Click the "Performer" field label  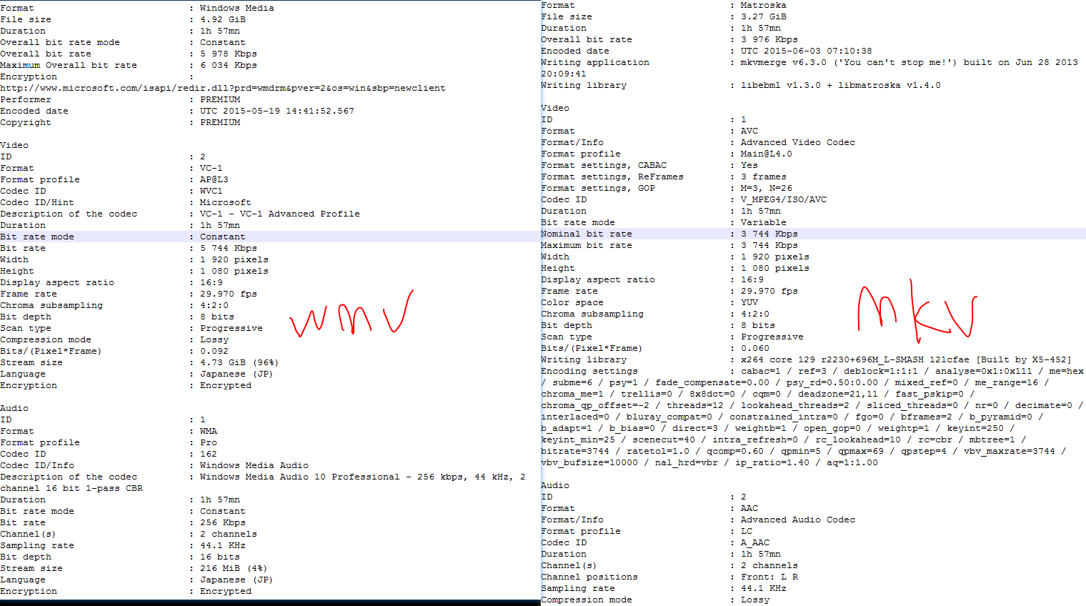click(26, 99)
